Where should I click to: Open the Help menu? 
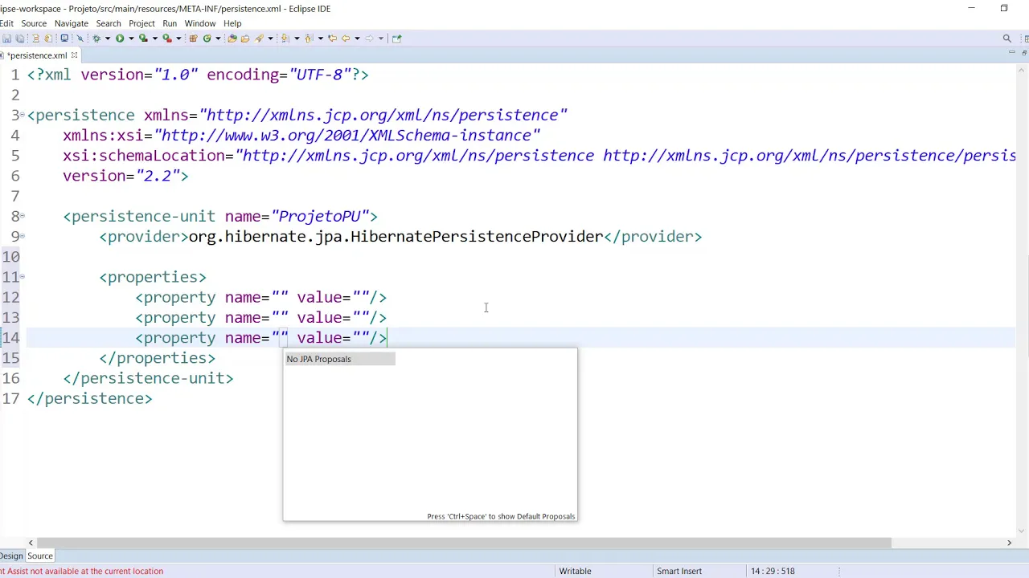pyautogui.click(x=232, y=23)
